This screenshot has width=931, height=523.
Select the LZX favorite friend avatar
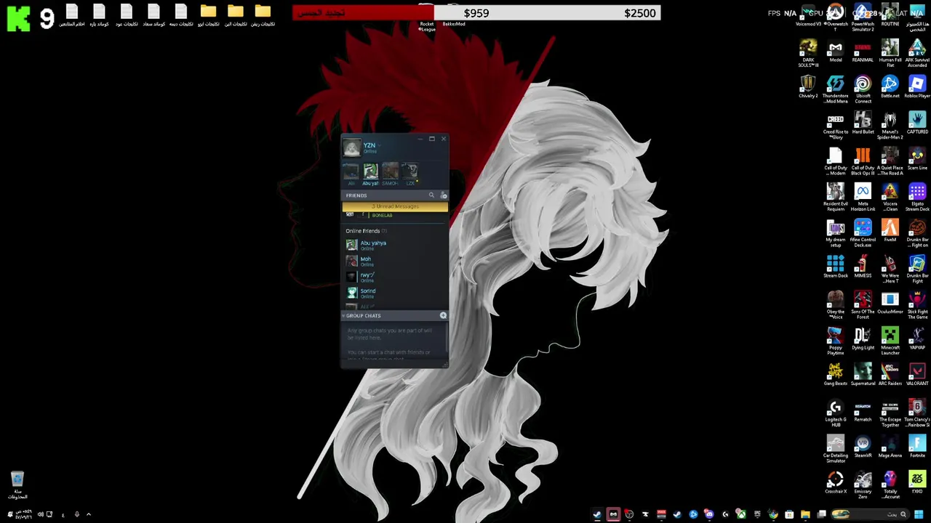[x=410, y=171]
